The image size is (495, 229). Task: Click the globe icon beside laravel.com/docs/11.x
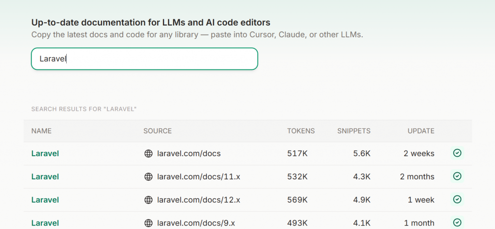point(148,177)
